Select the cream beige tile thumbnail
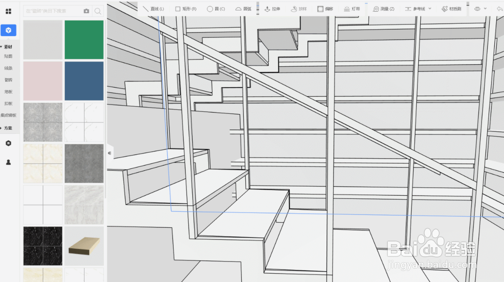The image size is (504, 282). pos(43,163)
